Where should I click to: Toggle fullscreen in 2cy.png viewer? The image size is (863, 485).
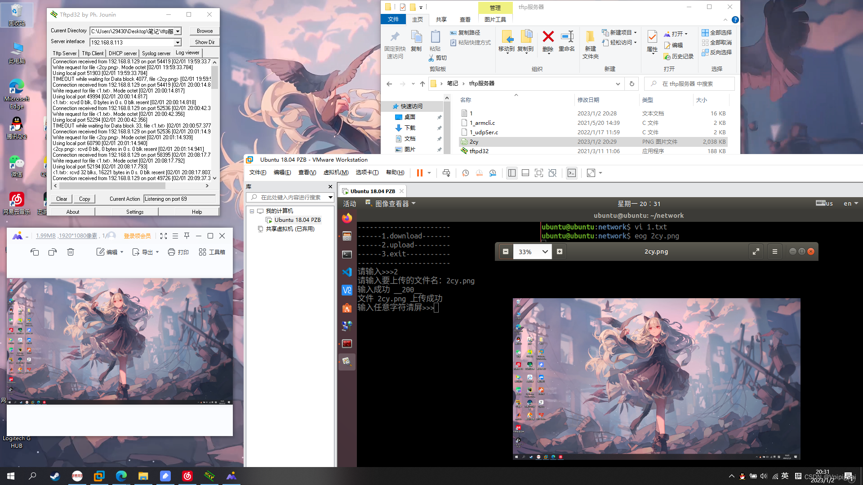pyautogui.click(x=756, y=252)
